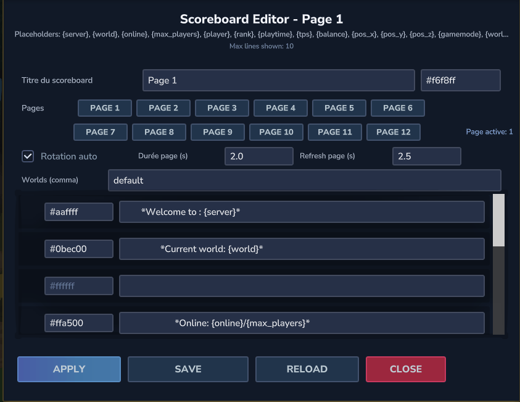Image resolution: width=520 pixels, height=402 pixels.
Task: Select the Page 7 tab
Action: [x=101, y=132]
